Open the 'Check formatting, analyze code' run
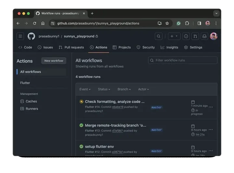This screenshot has height=173, width=234. [x=115, y=102]
